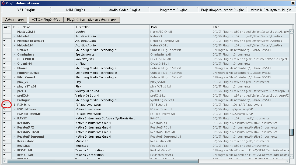Switch to the VST-PlugIns tab
Image resolution: width=296 pixels, height=165 pixels.
click(x=26, y=10)
